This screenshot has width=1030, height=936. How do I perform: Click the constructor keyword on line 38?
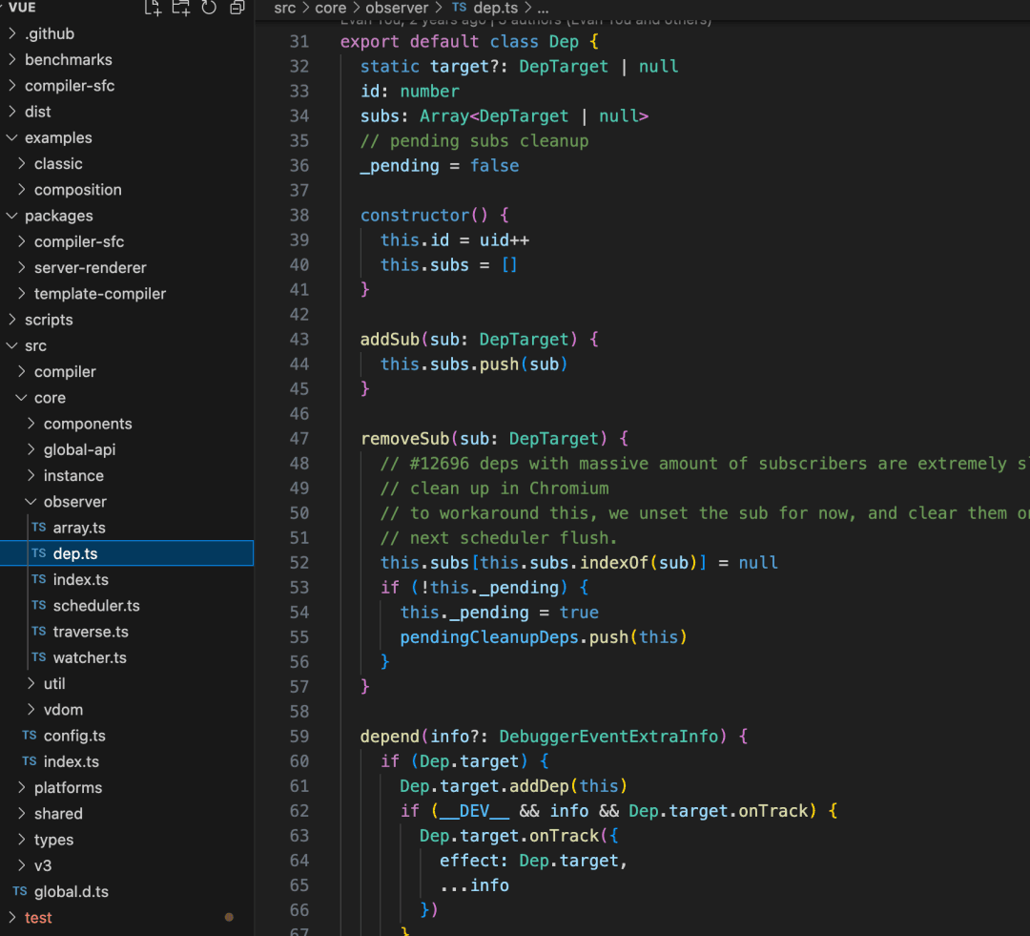415,215
